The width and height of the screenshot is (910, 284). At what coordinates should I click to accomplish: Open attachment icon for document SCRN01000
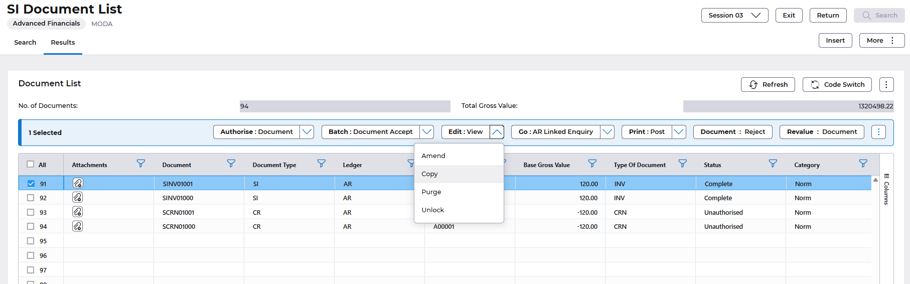pyautogui.click(x=77, y=226)
